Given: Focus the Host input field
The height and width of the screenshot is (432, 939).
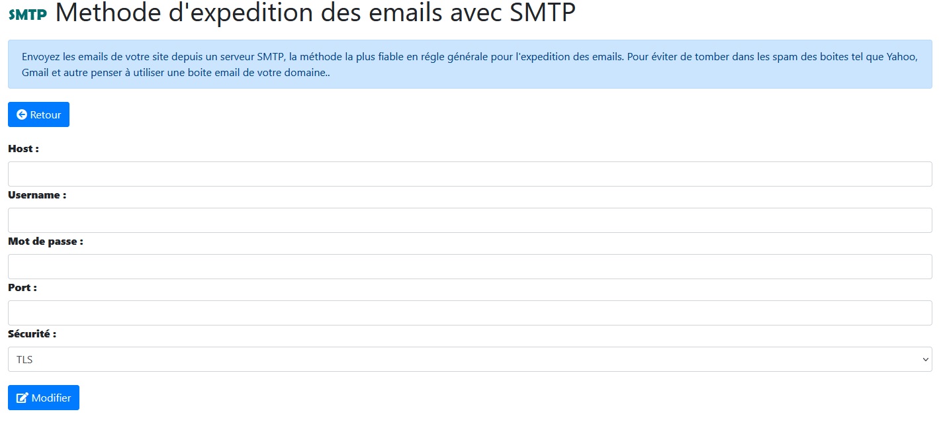Looking at the screenshot, I should coord(470,174).
